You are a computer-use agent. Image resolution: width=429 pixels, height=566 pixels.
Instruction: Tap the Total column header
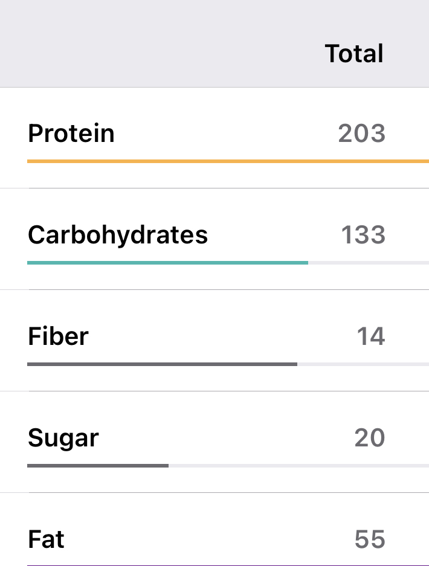[354, 54]
